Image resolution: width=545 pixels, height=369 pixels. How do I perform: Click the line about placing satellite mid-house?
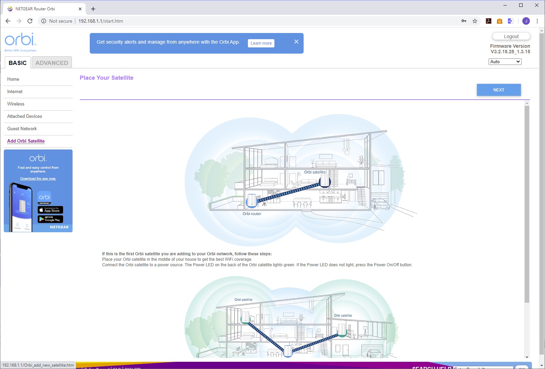[x=177, y=259]
